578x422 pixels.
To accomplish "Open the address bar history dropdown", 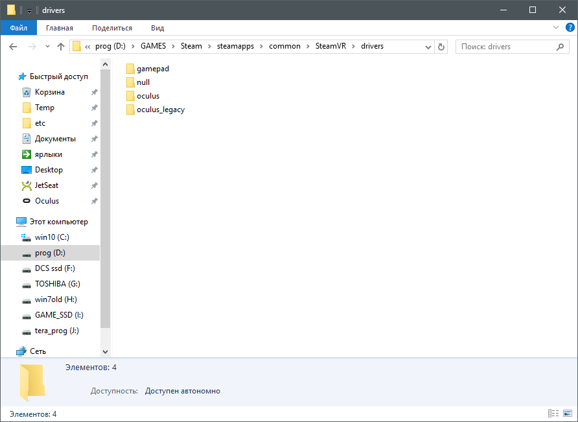I will coord(428,47).
